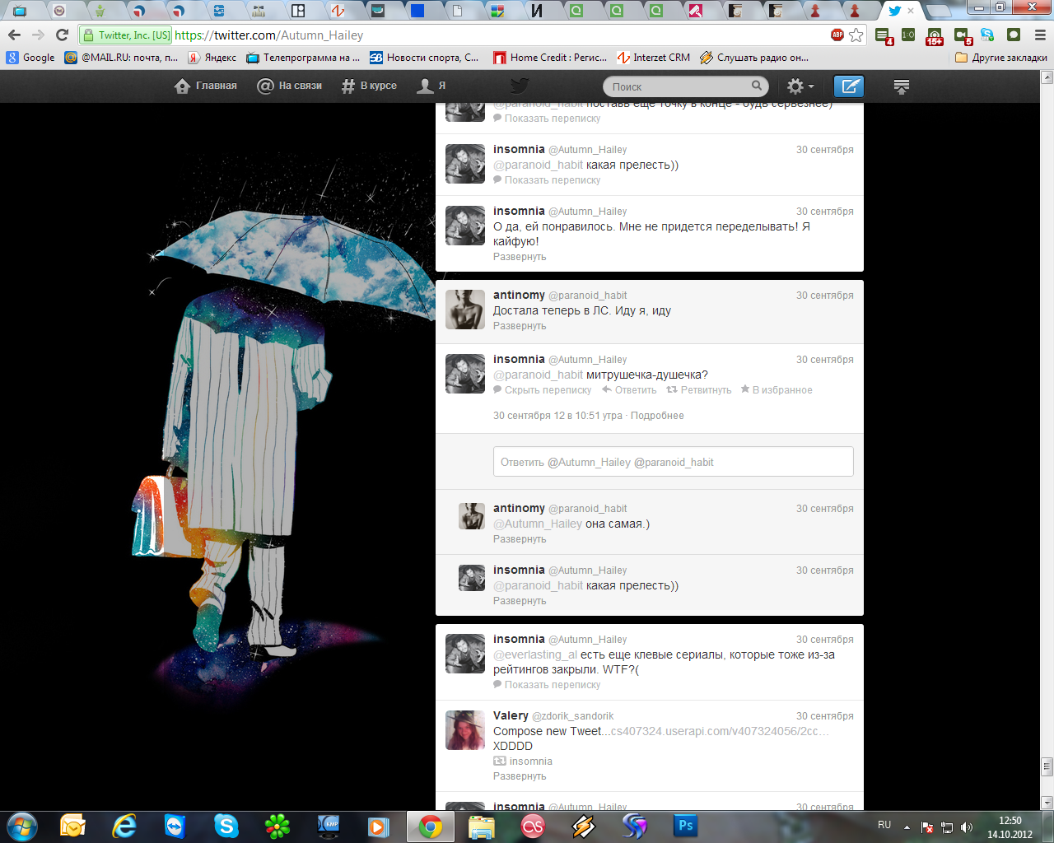Click the browser forward arrow
The width and height of the screenshot is (1054, 843).
[38, 35]
